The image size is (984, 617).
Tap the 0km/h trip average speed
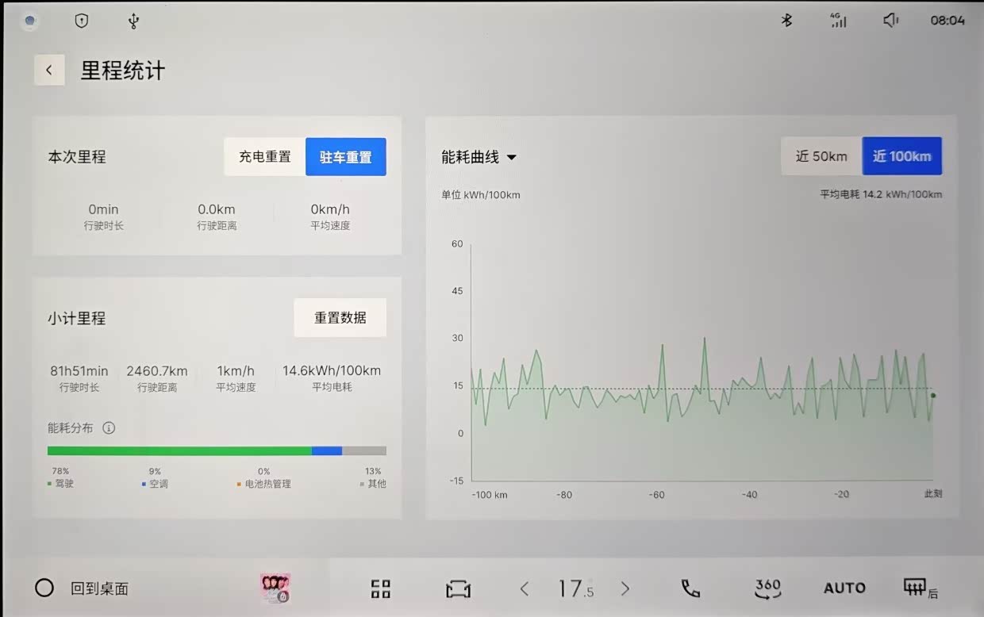click(x=330, y=209)
